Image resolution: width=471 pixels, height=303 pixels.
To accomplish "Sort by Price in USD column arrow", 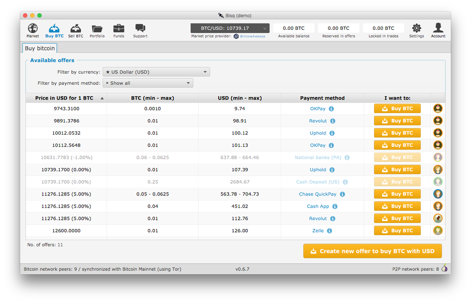I will click(x=102, y=99).
